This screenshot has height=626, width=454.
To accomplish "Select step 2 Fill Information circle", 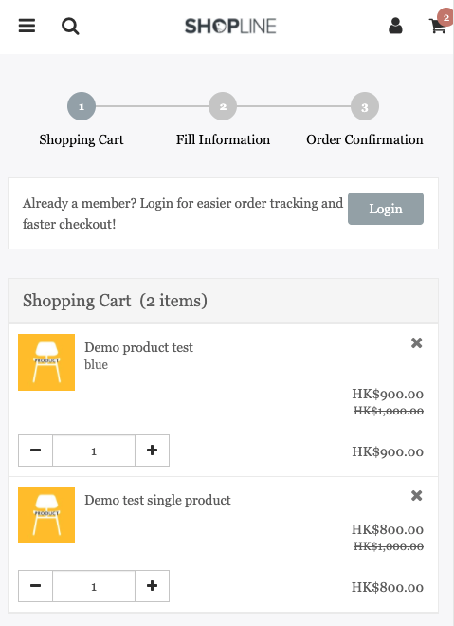I will pyautogui.click(x=223, y=106).
